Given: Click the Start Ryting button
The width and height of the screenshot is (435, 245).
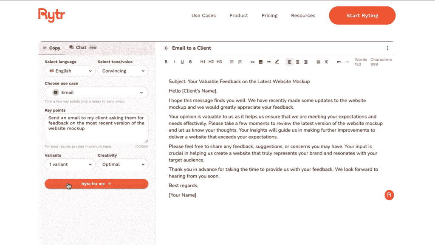Looking at the screenshot, I should click(362, 16).
